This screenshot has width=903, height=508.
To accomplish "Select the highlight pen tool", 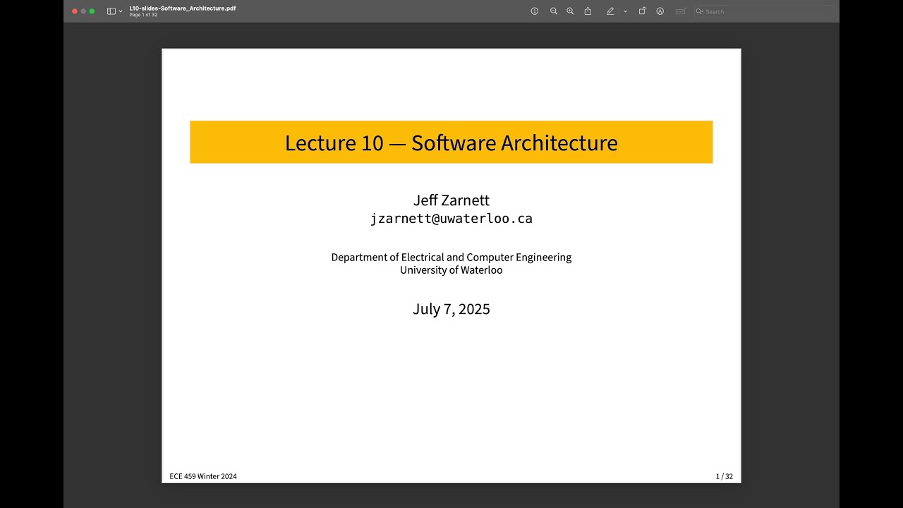I will point(610,11).
